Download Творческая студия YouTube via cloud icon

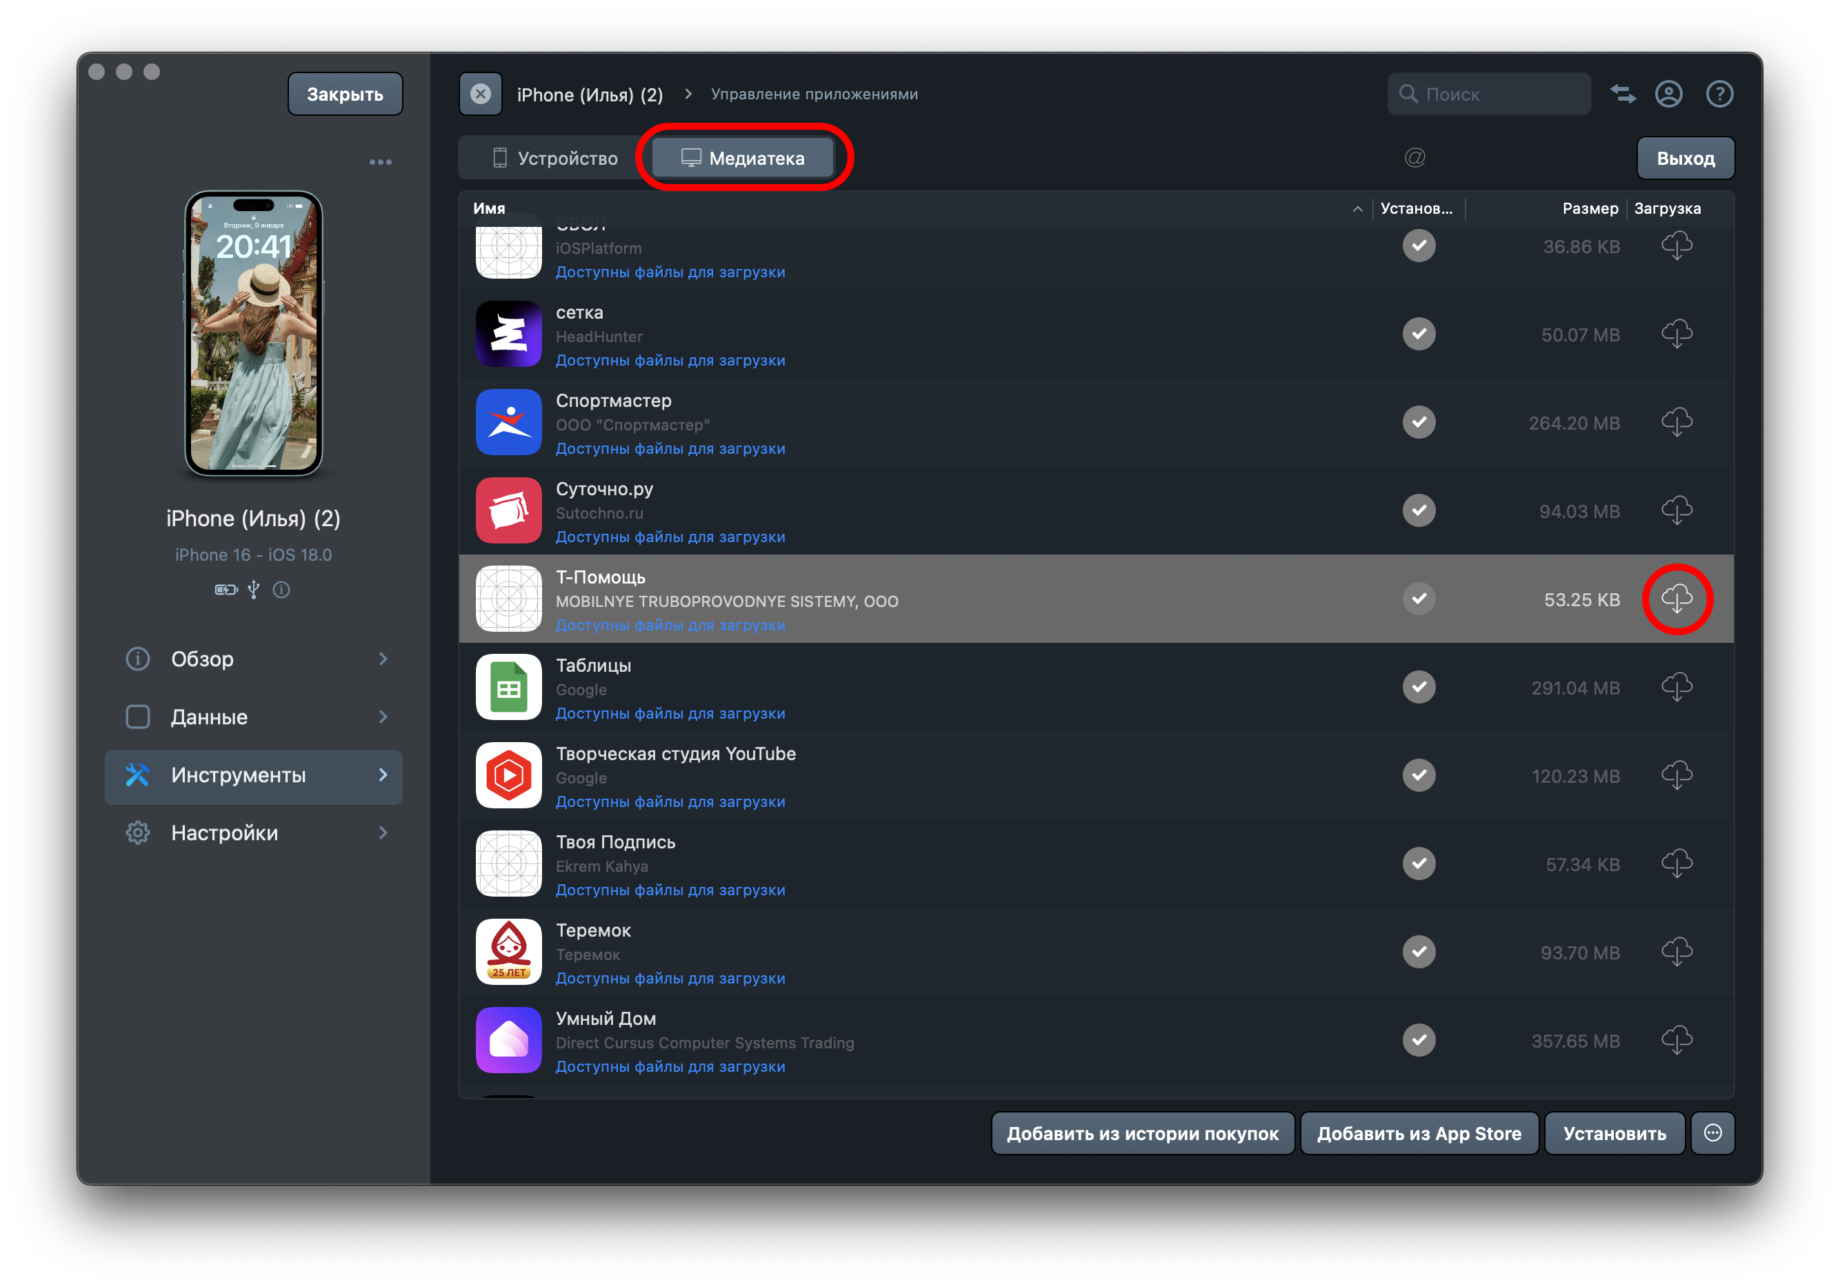(x=1676, y=776)
